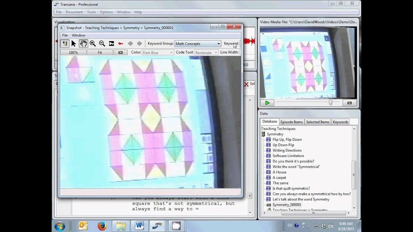Switch to the Keywords tab in the Data panel
This screenshot has height=232, width=413.
click(340, 121)
